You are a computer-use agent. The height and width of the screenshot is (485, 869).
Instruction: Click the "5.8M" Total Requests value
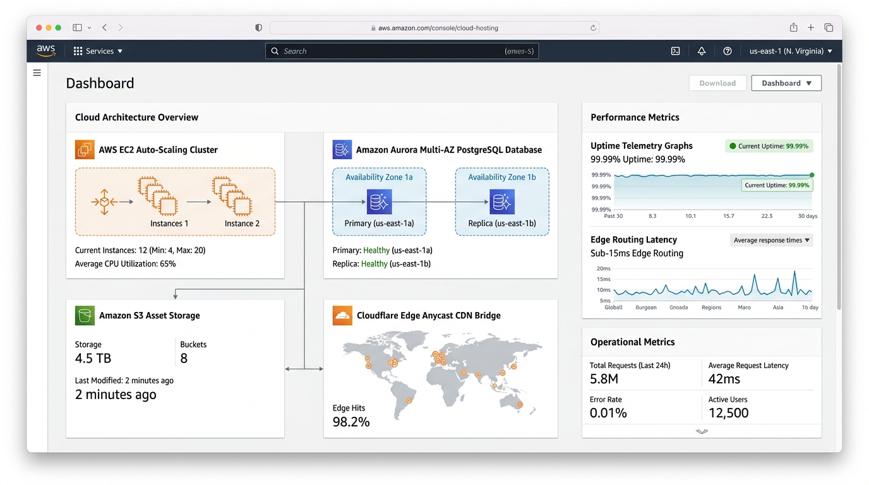(x=604, y=379)
